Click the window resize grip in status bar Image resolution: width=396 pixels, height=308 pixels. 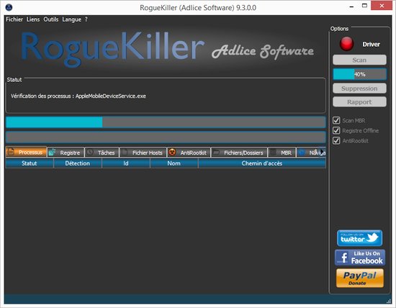tap(389, 301)
